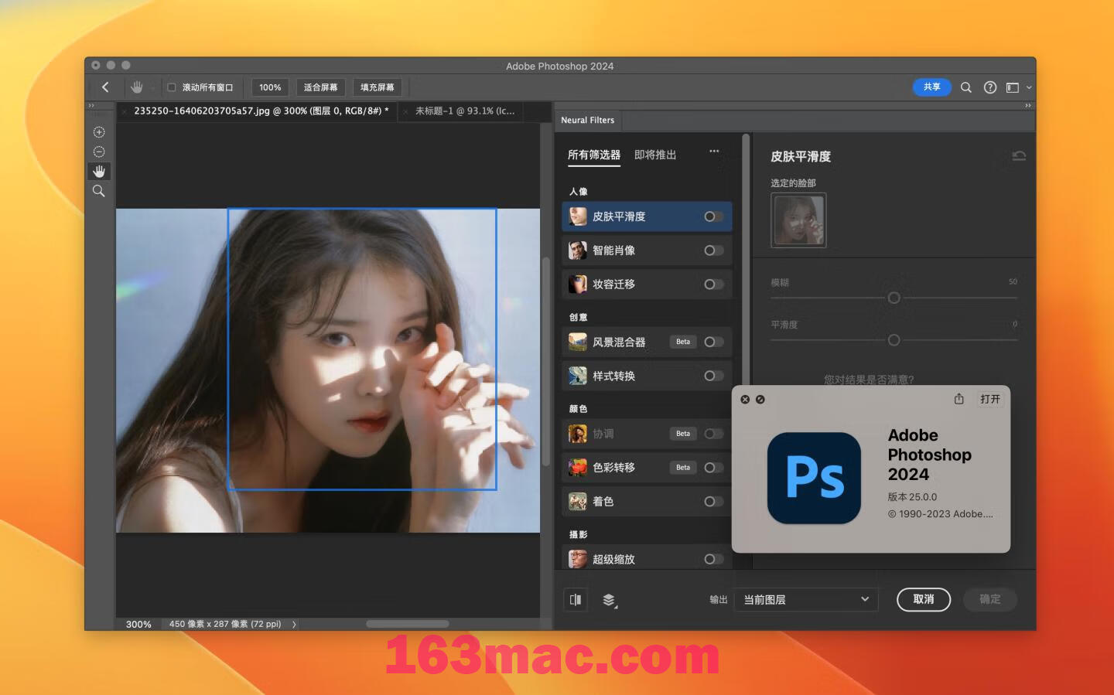Select the Neural Filters panel tab
The width and height of the screenshot is (1114, 695).
[x=588, y=121]
